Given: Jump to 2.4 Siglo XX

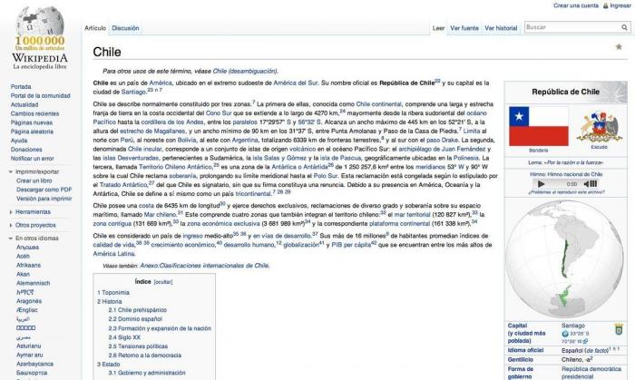Looking at the screenshot, I should pos(124,337).
